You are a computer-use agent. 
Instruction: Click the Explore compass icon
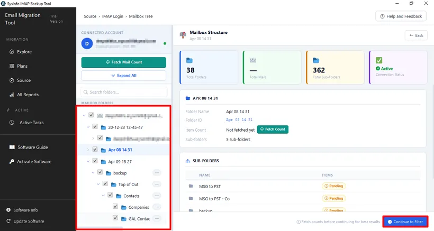12,52
